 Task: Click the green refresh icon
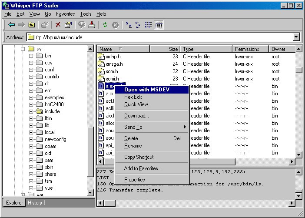[105, 25]
